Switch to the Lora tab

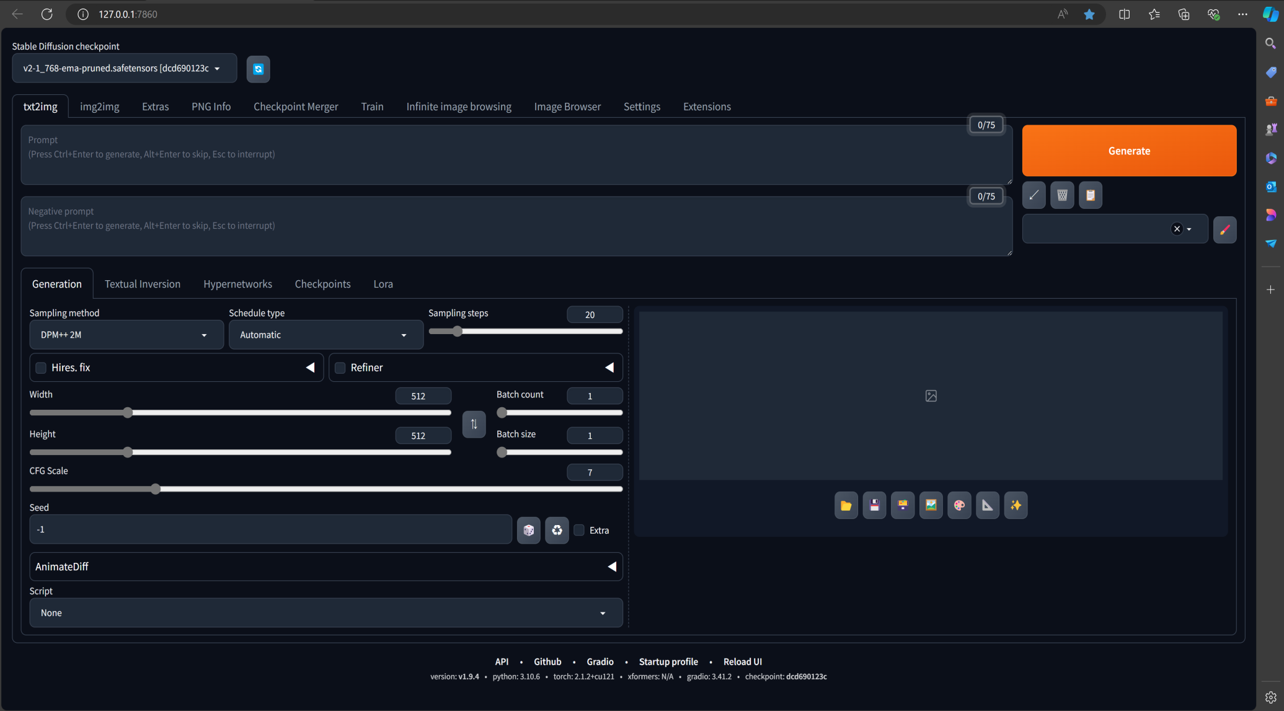(383, 284)
